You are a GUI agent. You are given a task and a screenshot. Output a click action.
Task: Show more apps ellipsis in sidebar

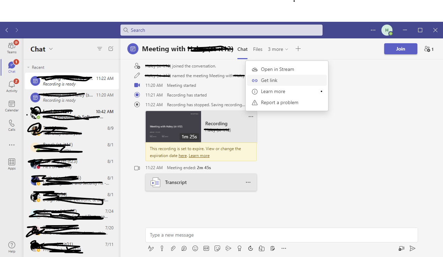click(12, 145)
